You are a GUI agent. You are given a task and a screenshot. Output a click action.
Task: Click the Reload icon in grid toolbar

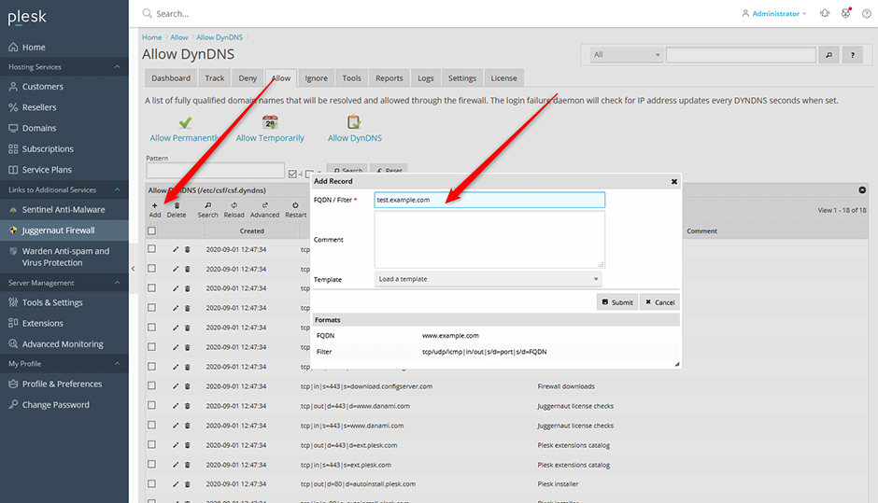(x=234, y=205)
